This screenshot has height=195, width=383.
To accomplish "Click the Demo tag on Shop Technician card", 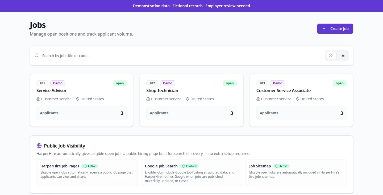I will (168, 83).
